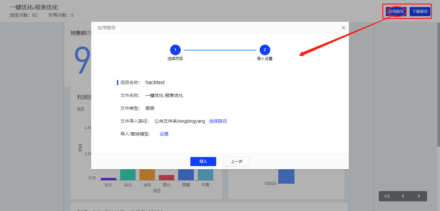Viewport: 440px width, 211px height.
Task: Click the 引用次数: 5 label
Action: pyautogui.click(x=61, y=15)
